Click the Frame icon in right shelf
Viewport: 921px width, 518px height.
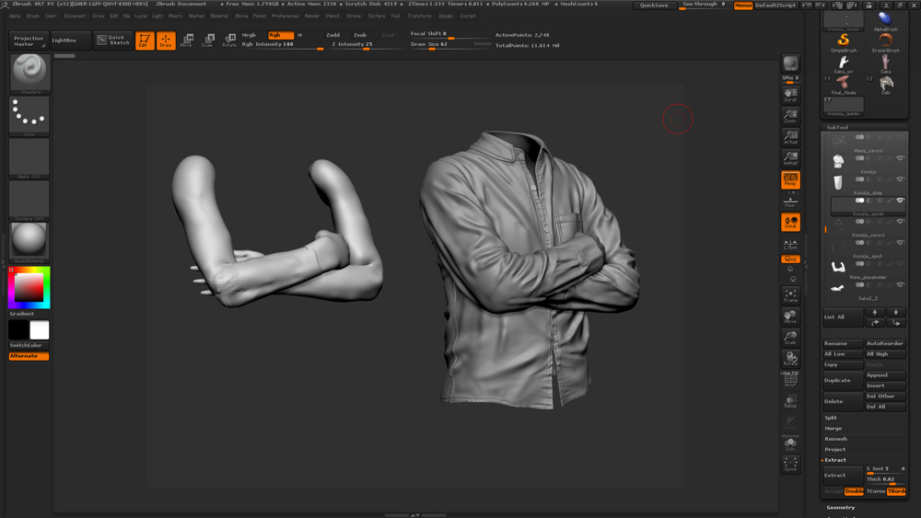[x=790, y=294]
